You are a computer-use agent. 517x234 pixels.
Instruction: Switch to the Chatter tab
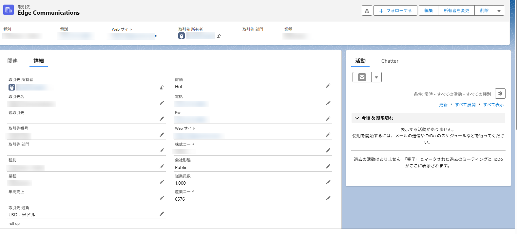pos(390,61)
